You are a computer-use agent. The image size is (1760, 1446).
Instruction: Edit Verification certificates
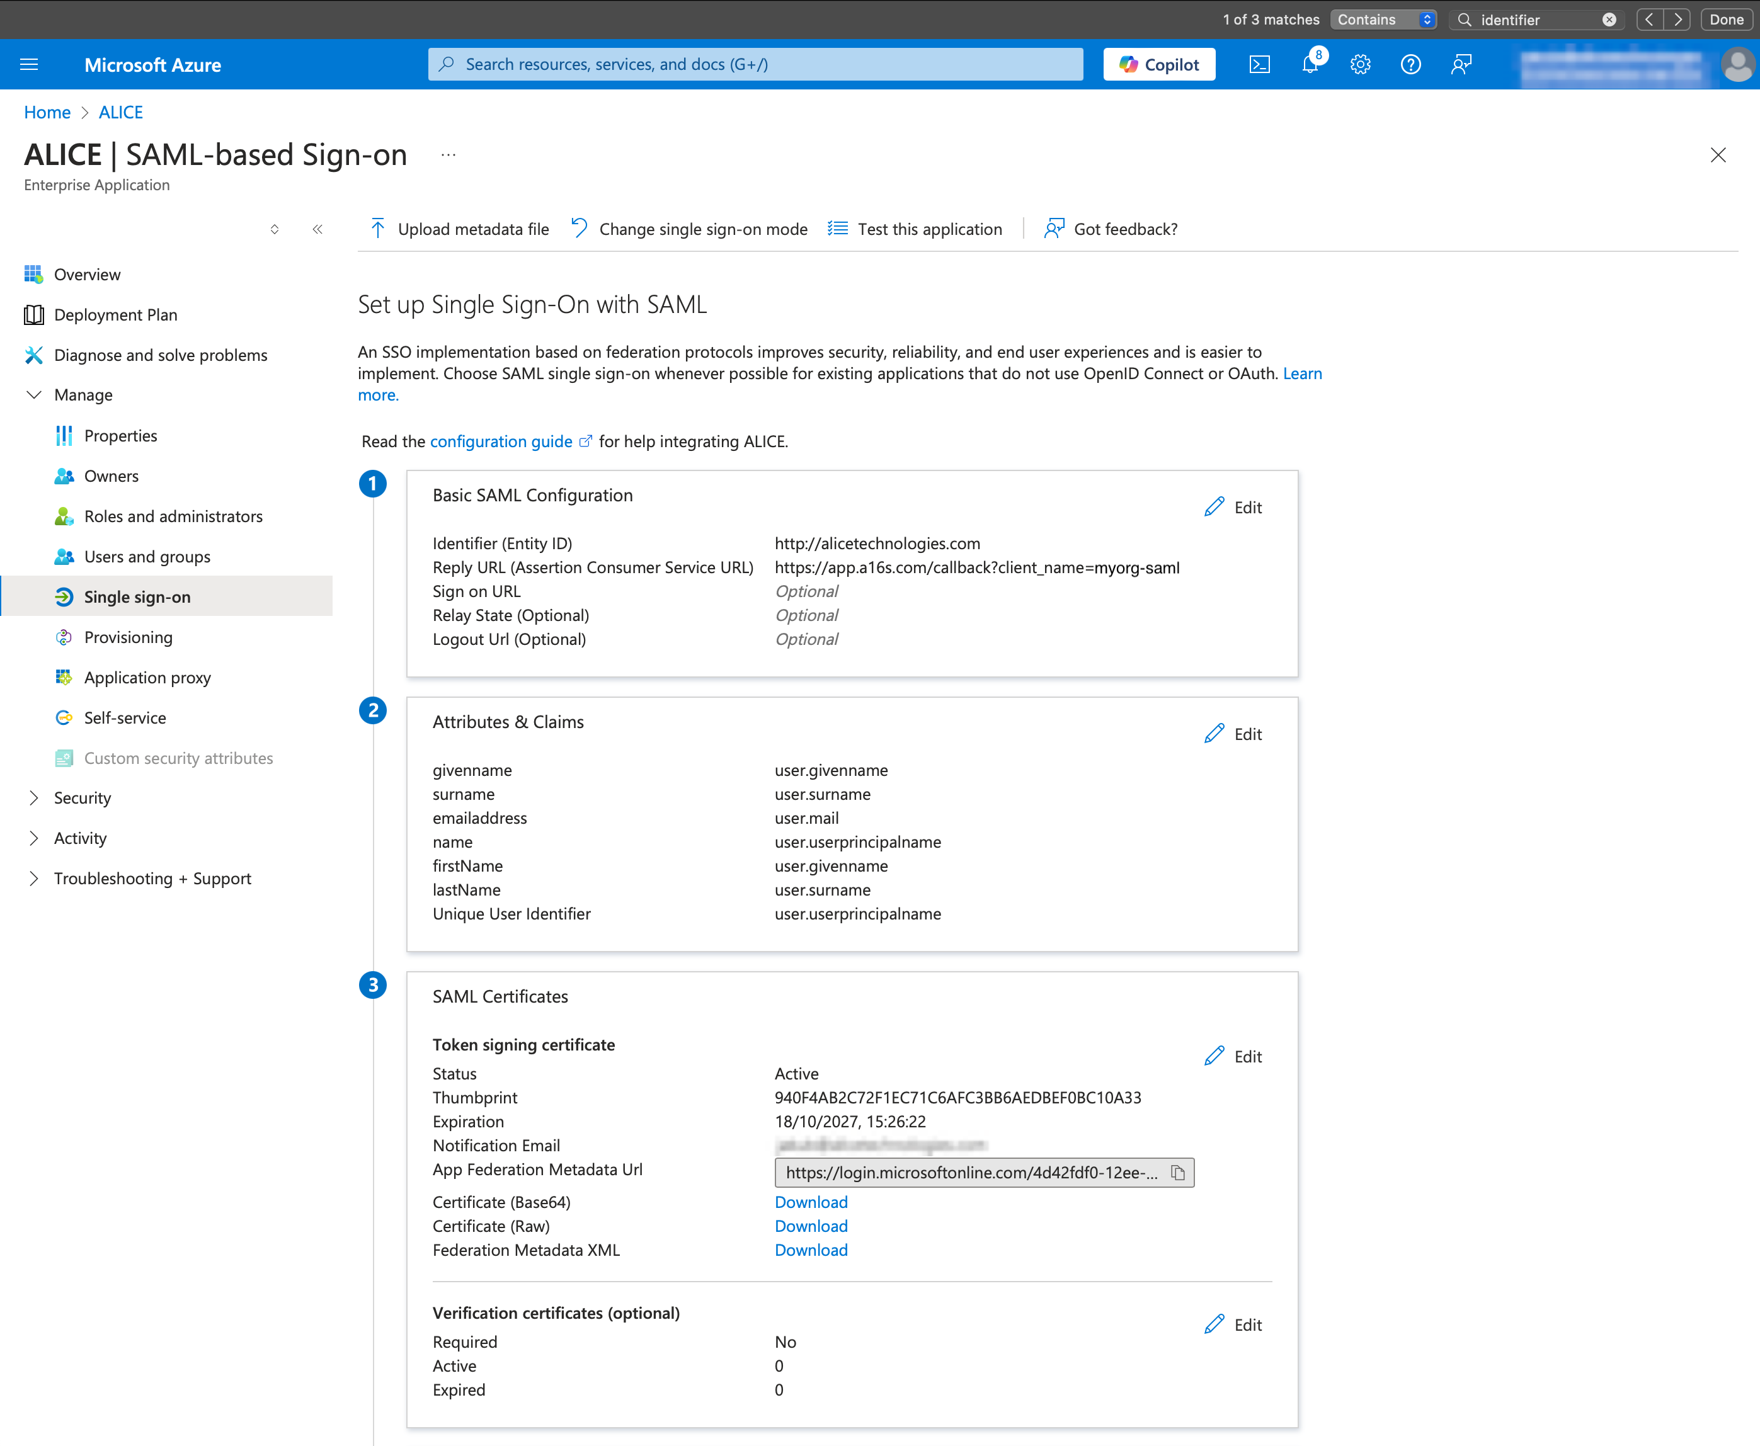click(1233, 1324)
